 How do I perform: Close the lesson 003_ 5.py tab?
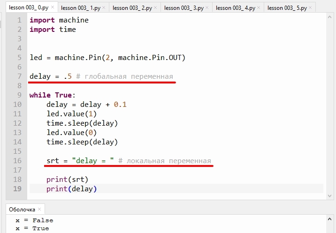[x=310, y=8]
